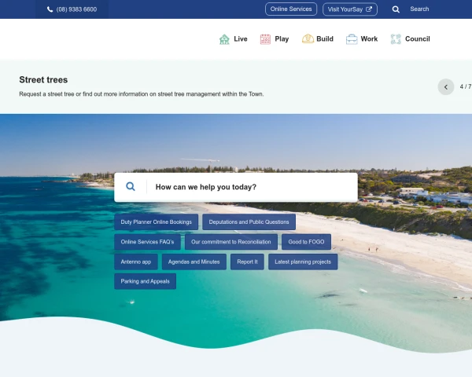Open the Street trees heading link
Screen dimensions: 472x377
(x=43, y=80)
